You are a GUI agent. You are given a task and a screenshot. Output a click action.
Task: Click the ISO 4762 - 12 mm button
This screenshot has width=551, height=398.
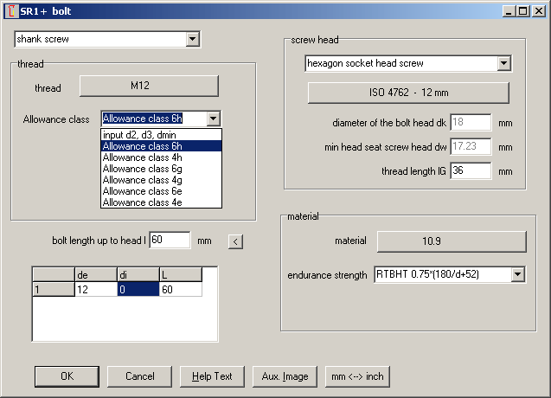click(x=408, y=93)
